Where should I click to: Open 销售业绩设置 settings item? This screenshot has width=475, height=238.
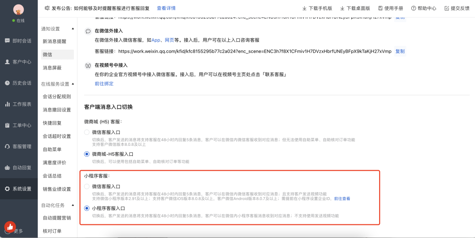[x=57, y=189]
